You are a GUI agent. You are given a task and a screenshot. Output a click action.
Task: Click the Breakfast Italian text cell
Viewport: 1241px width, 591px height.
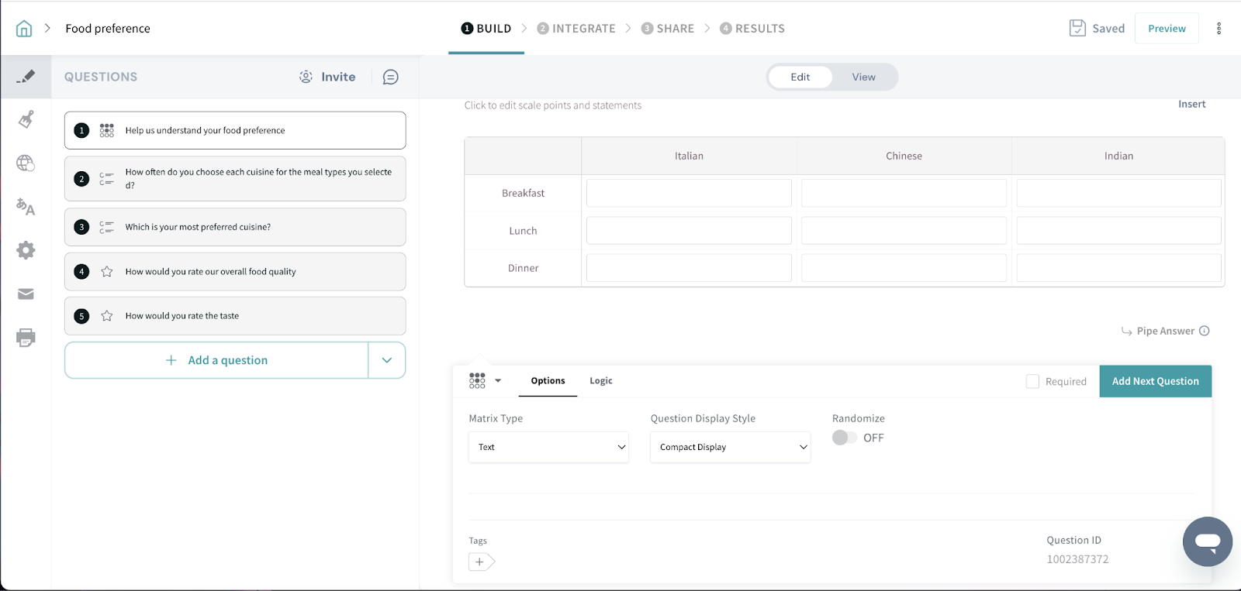tap(689, 193)
